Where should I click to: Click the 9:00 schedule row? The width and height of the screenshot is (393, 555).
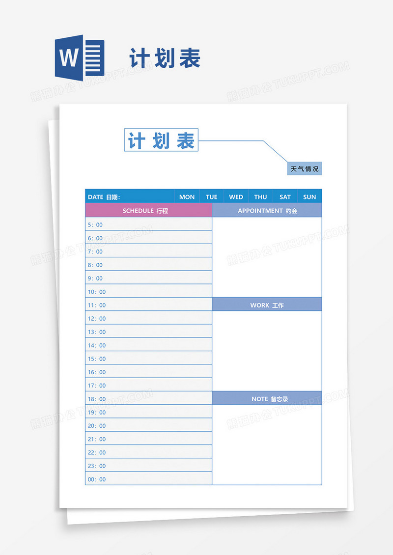149,278
